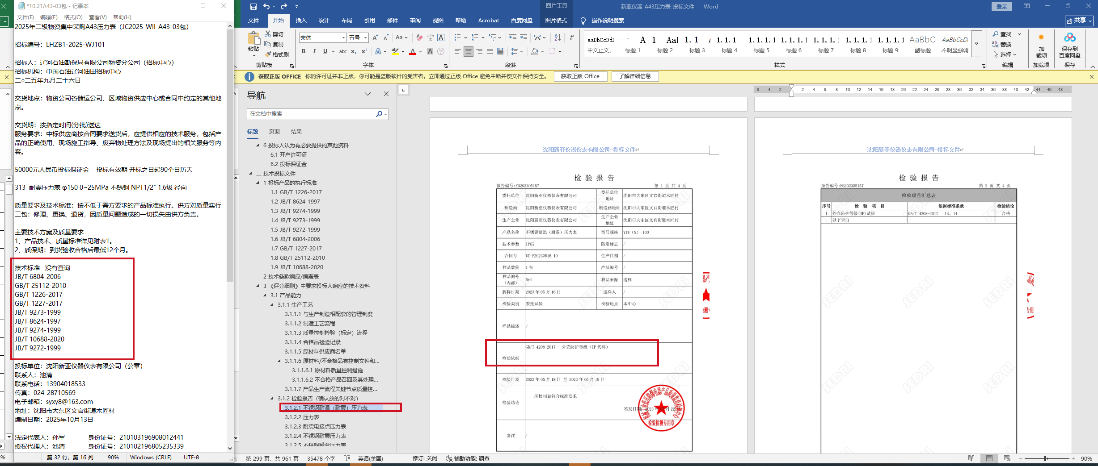
Task: Open the font name 宋体 dropdown
Action: point(343,37)
